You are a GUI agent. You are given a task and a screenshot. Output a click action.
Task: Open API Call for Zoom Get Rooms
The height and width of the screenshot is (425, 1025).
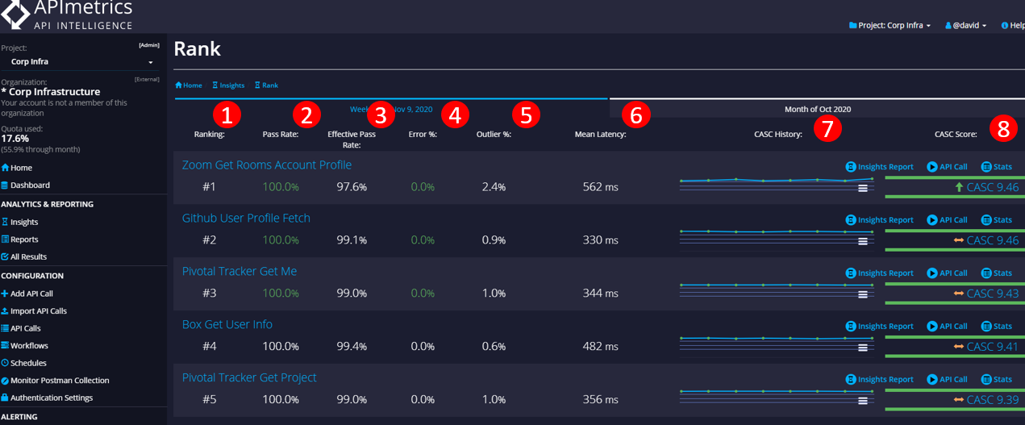click(x=947, y=167)
